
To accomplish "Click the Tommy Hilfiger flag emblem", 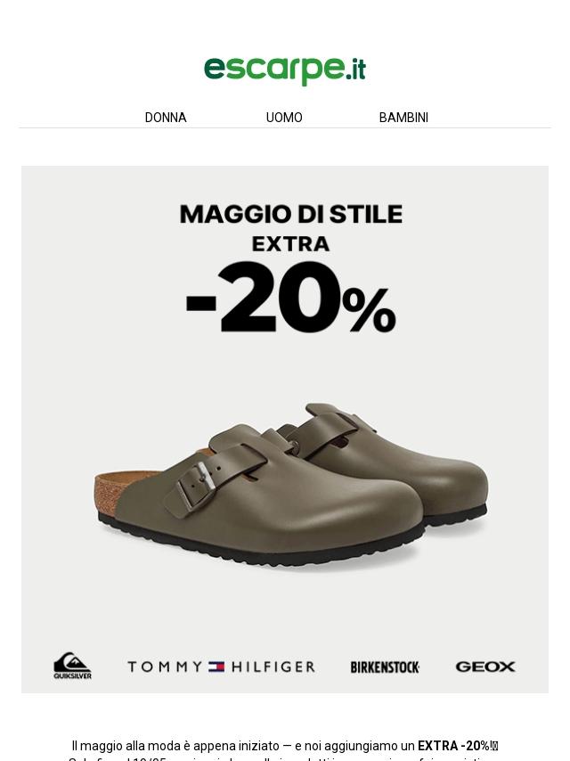I will tap(216, 667).
